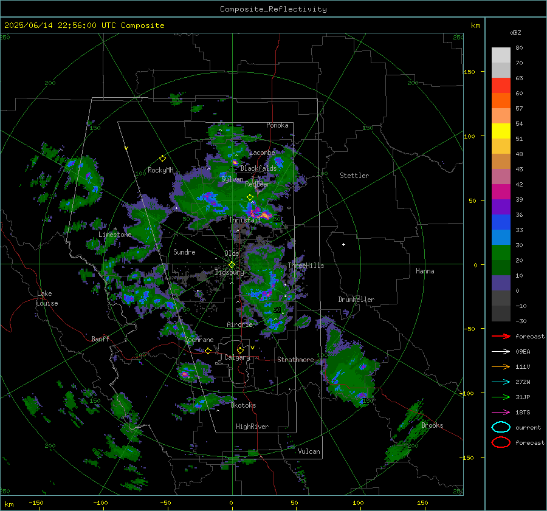Click the red forecast arrow legend icon
The width and height of the screenshot is (547, 511).
[501, 336]
